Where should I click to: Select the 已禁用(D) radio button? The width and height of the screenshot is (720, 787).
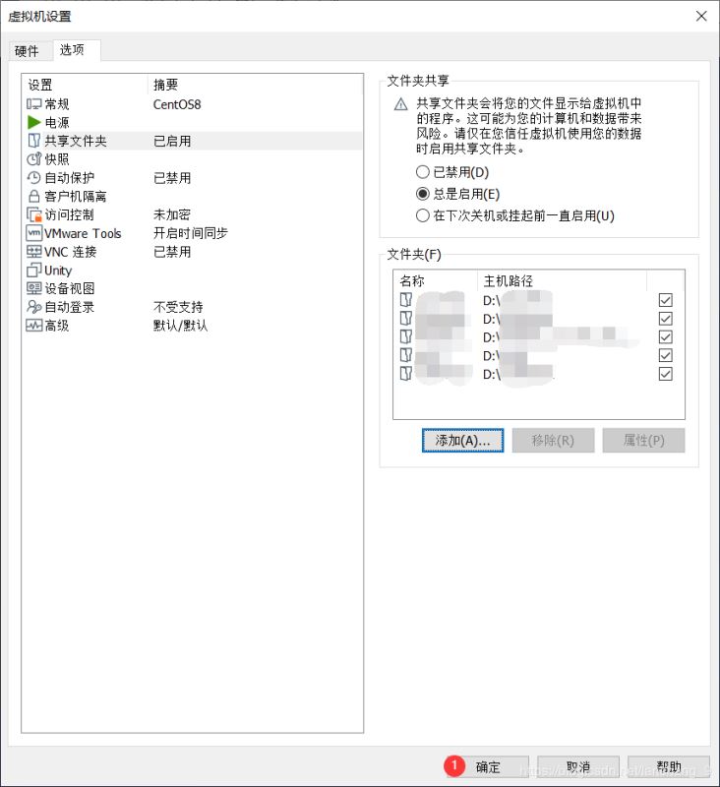point(423,172)
